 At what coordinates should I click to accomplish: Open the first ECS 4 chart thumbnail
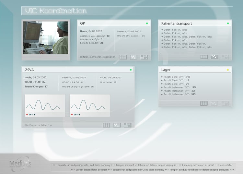45,105
